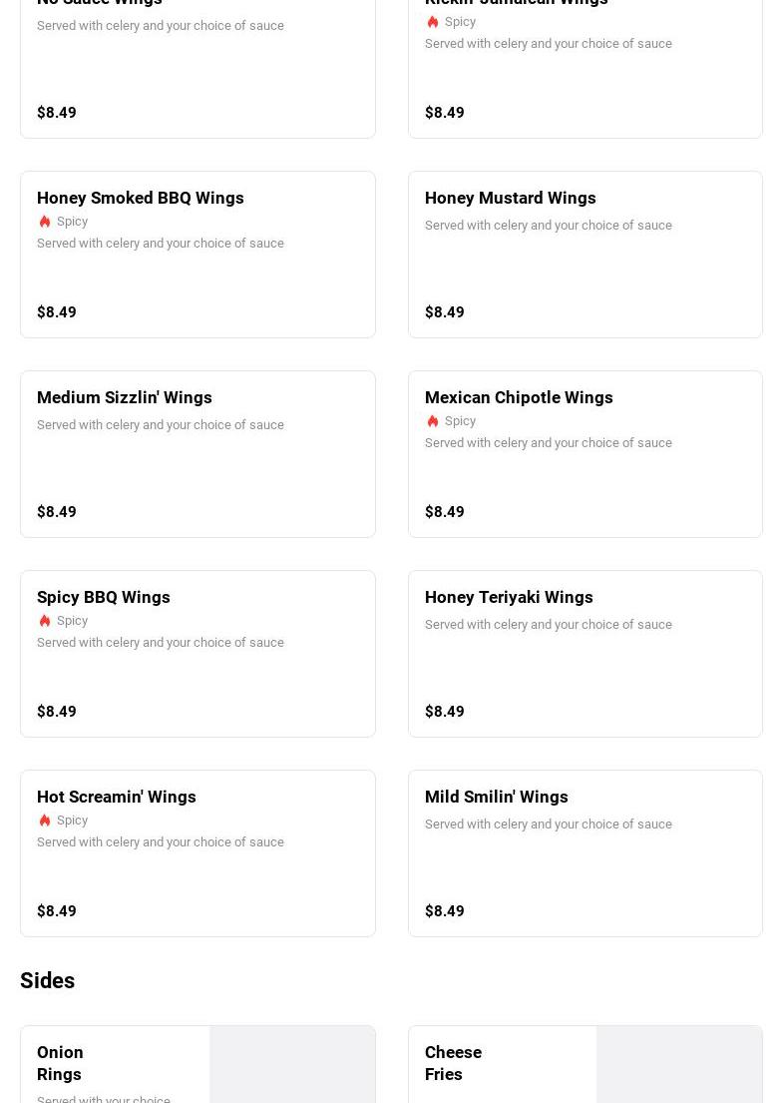Click the Sides section heading
The width and height of the screenshot is (783, 1103).
[48, 981]
